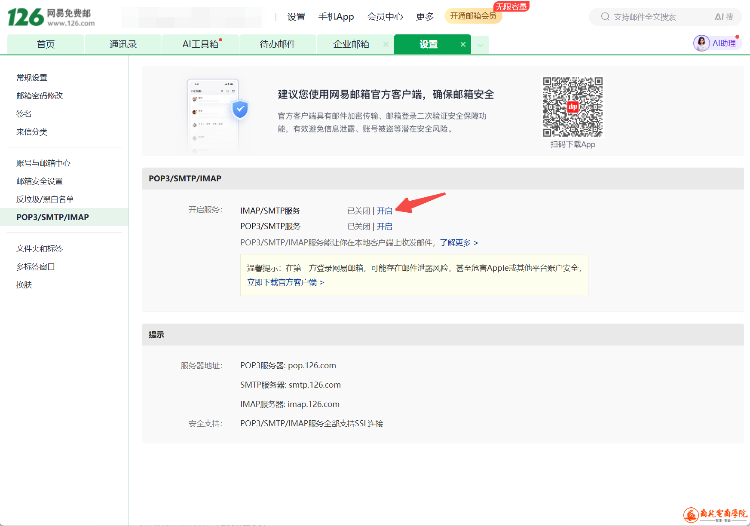The width and height of the screenshot is (750, 526).
Task: Click 开启 for IMAP/SMTP服务
Action: (385, 211)
